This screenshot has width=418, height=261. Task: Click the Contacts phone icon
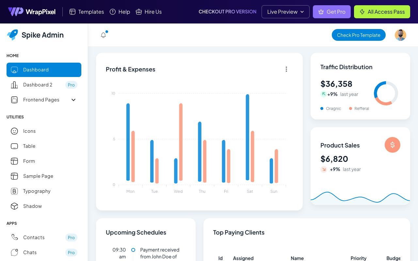[x=14, y=237]
